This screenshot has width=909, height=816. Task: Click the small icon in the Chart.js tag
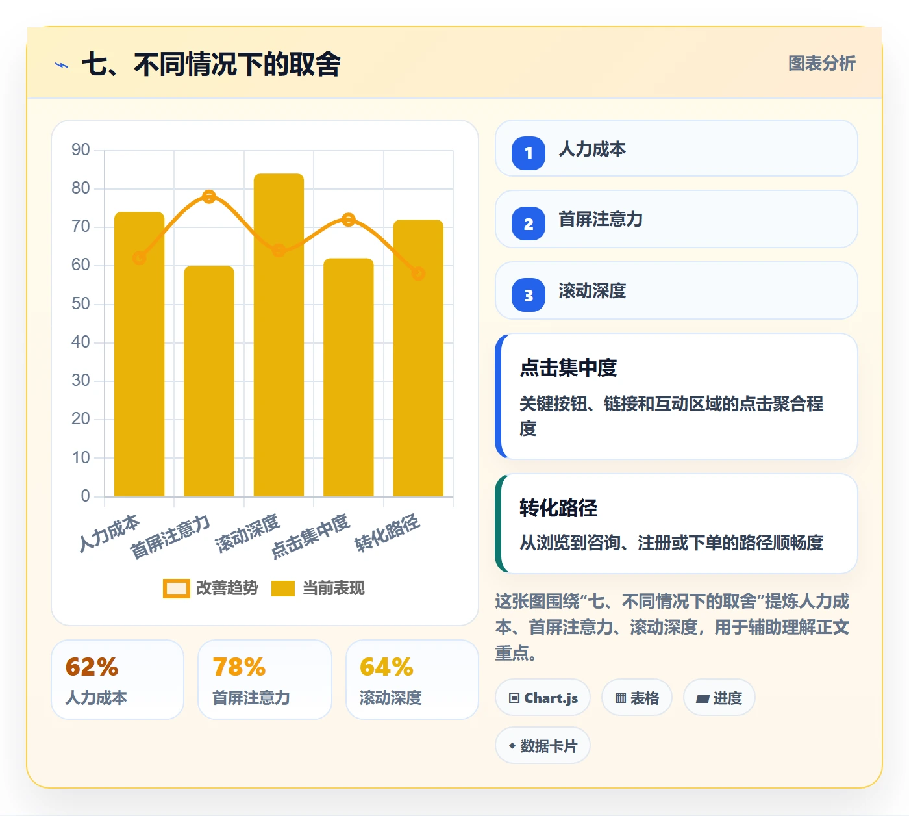coord(514,698)
